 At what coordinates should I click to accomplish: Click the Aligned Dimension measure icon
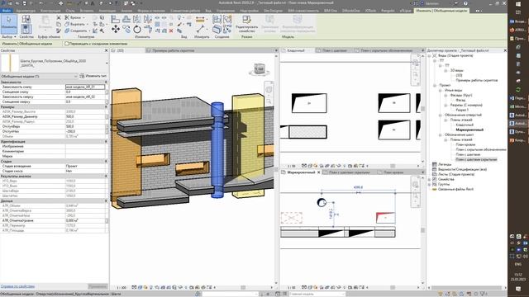point(200,20)
